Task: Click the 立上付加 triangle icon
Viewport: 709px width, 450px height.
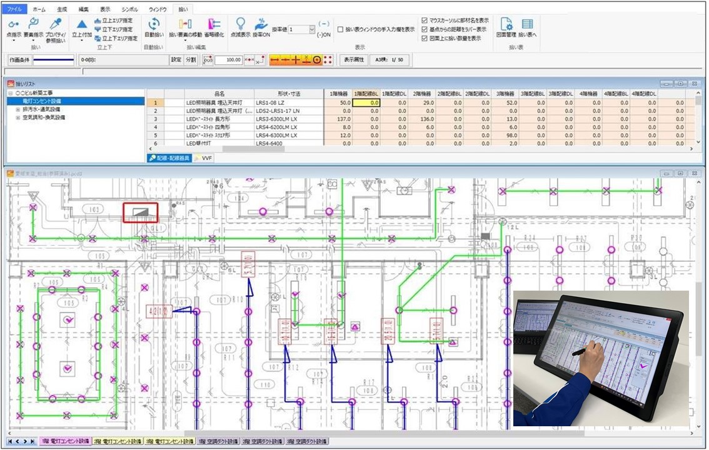Action: (81, 24)
